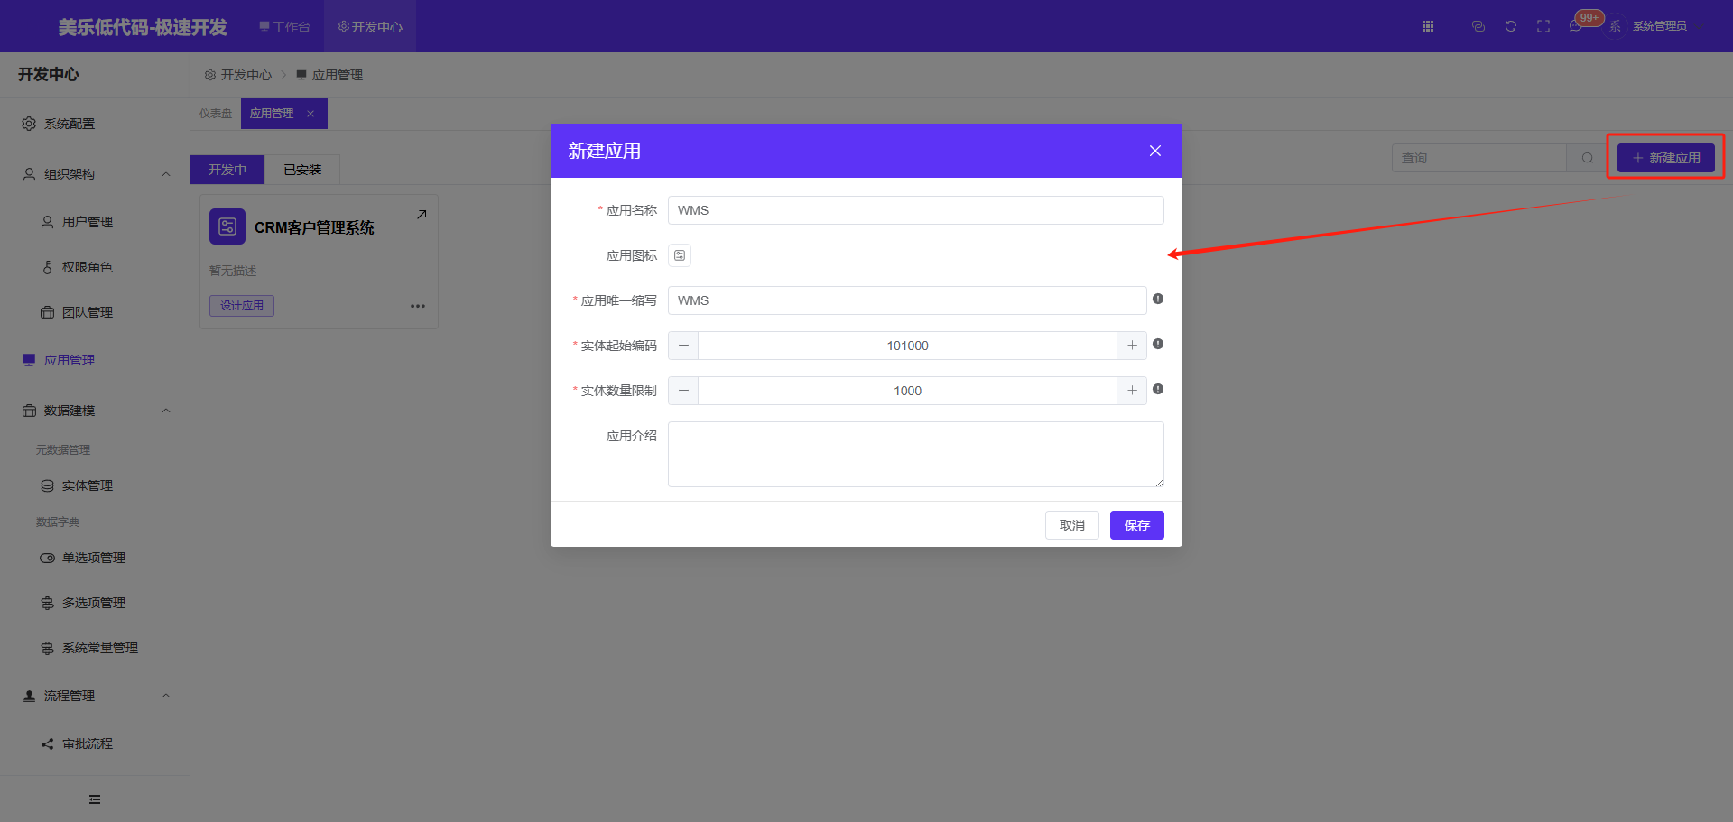
Task: Click the 应用介绍 text area
Action: [x=915, y=454]
